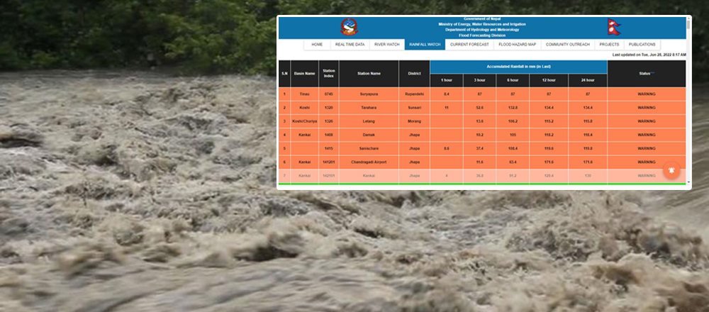709x312 pixels.
Task: Click the District column header
Action: [414, 74]
